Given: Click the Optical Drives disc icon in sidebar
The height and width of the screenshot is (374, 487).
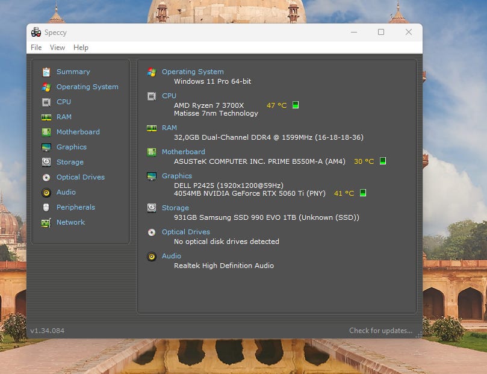Looking at the screenshot, I should tap(46, 178).
